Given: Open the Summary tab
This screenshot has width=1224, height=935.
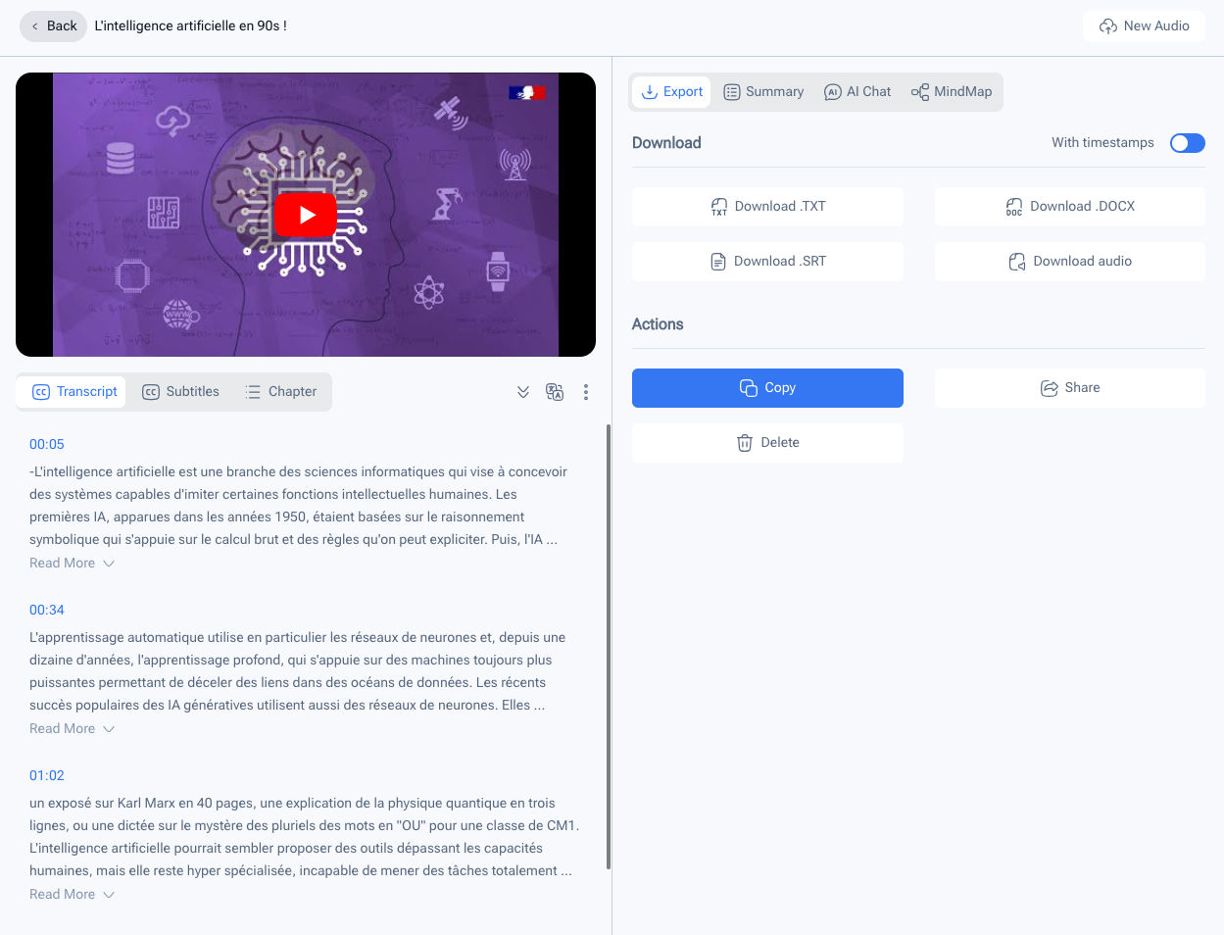Looking at the screenshot, I should [763, 92].
